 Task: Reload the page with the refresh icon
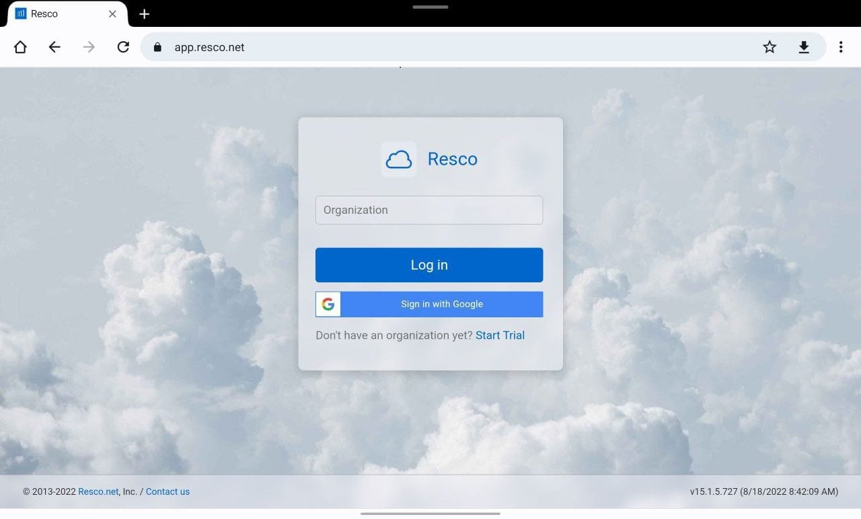[x=123, y=47]
